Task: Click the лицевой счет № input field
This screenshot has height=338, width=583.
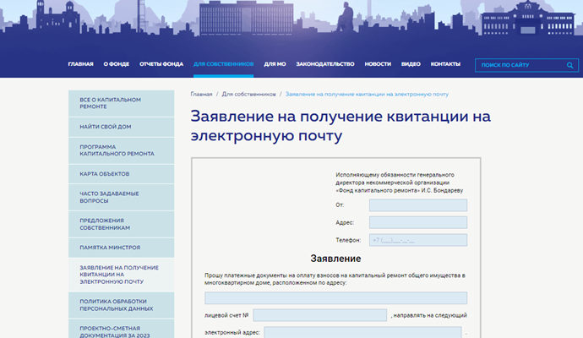Action: click(319, 315)
